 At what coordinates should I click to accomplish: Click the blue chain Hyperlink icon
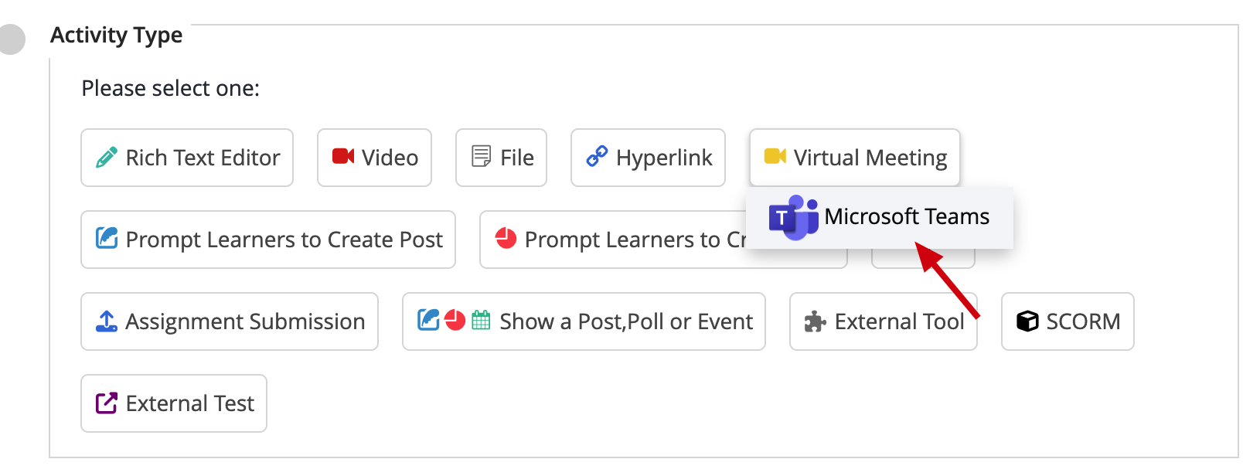click(597, 157)
